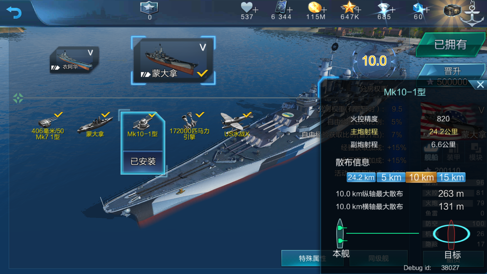Select the 172000匹马力 engine module
Viewport: 487px width, 274px height.
[189, 126]
